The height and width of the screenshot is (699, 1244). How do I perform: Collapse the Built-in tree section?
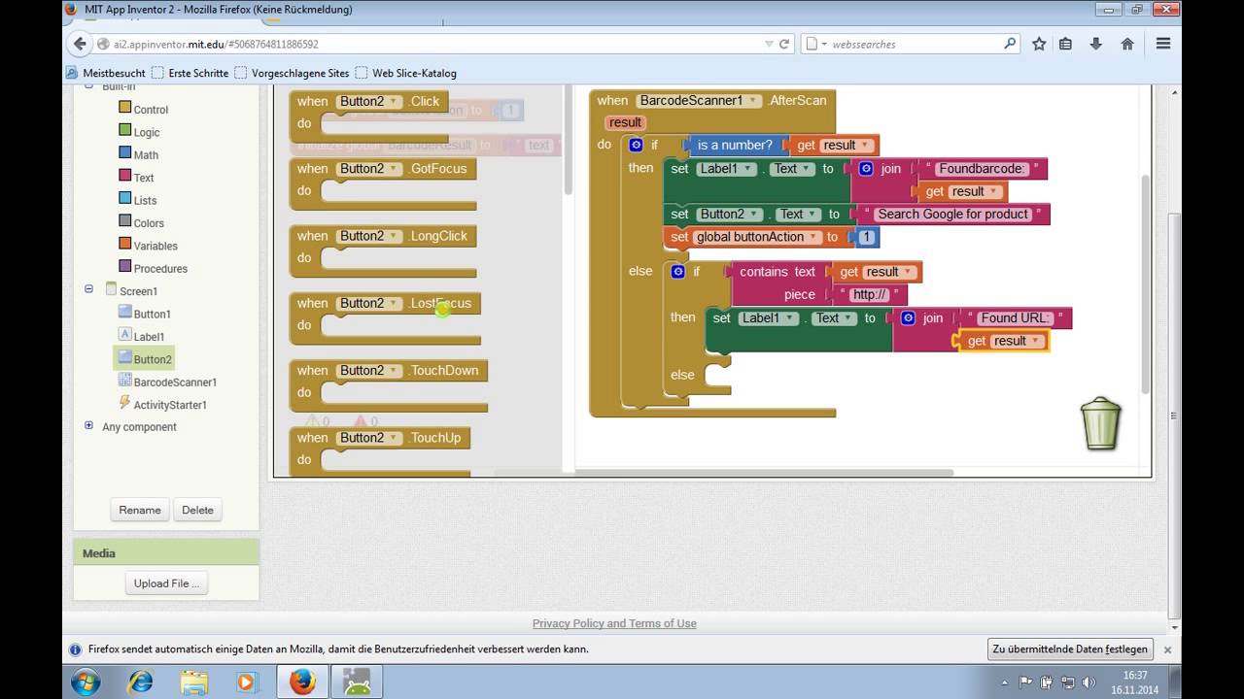(x=89, y=87)
